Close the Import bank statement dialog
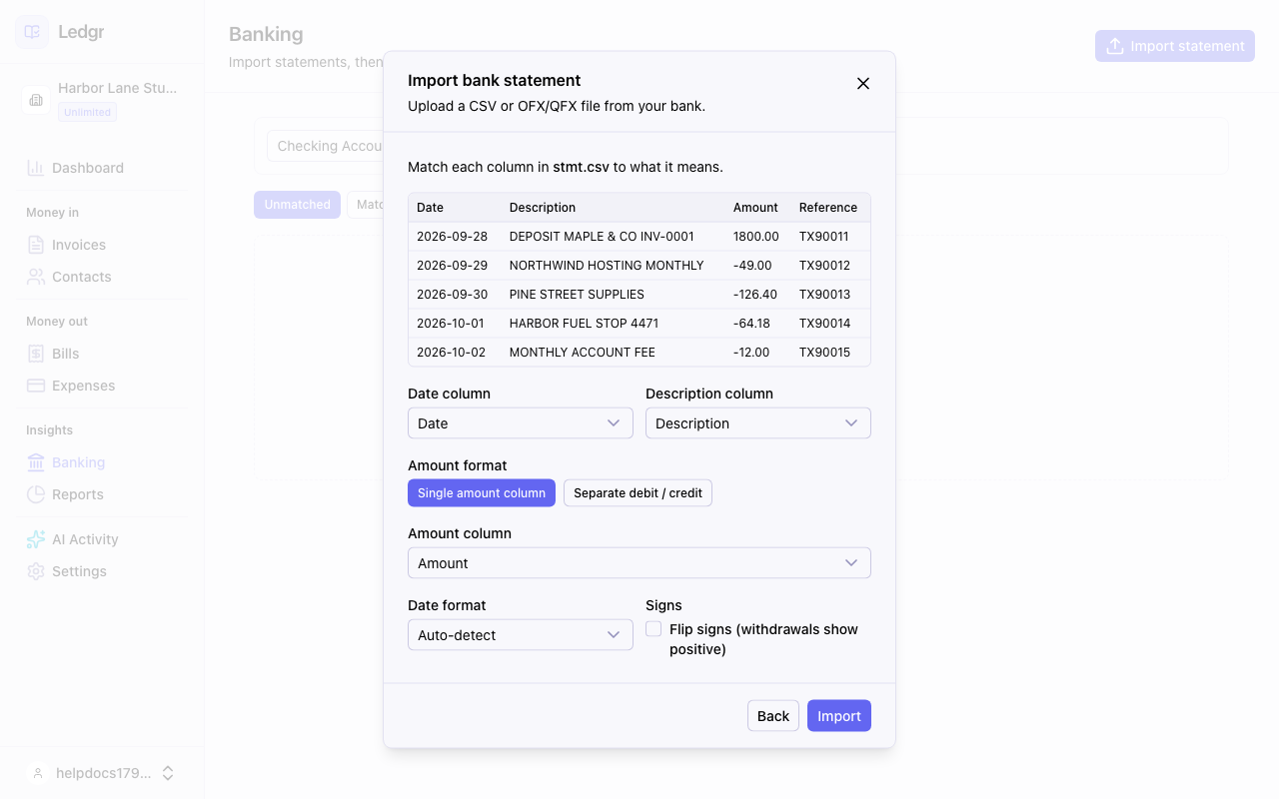The height and width of the screenshot is (799, 1279). coord(863,84)
